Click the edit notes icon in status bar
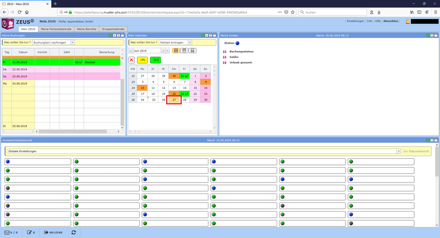The image size is (440, 238). pos(28,232)
